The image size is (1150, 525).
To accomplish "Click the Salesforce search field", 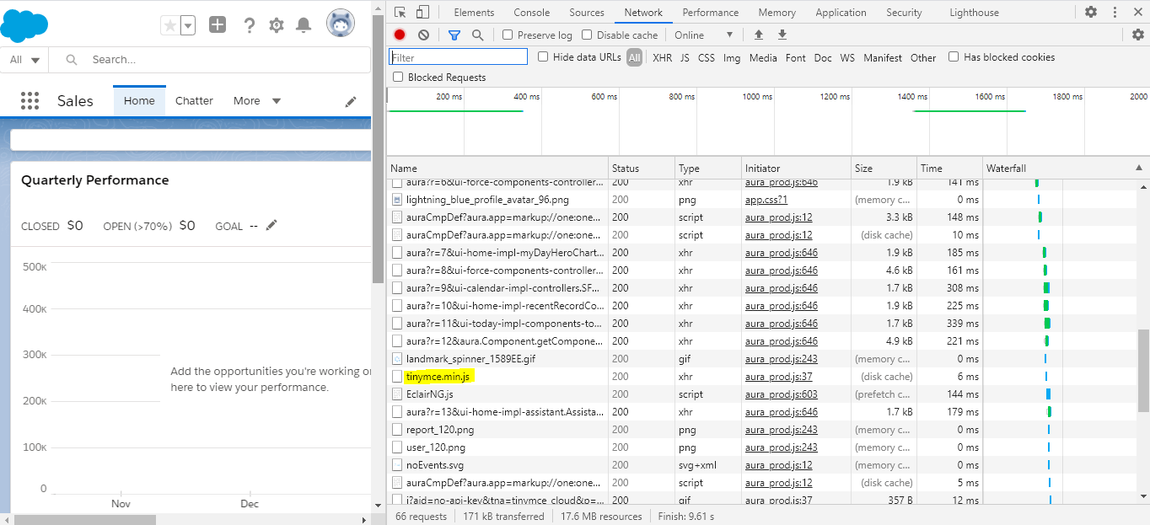I will tap(210, 60).
